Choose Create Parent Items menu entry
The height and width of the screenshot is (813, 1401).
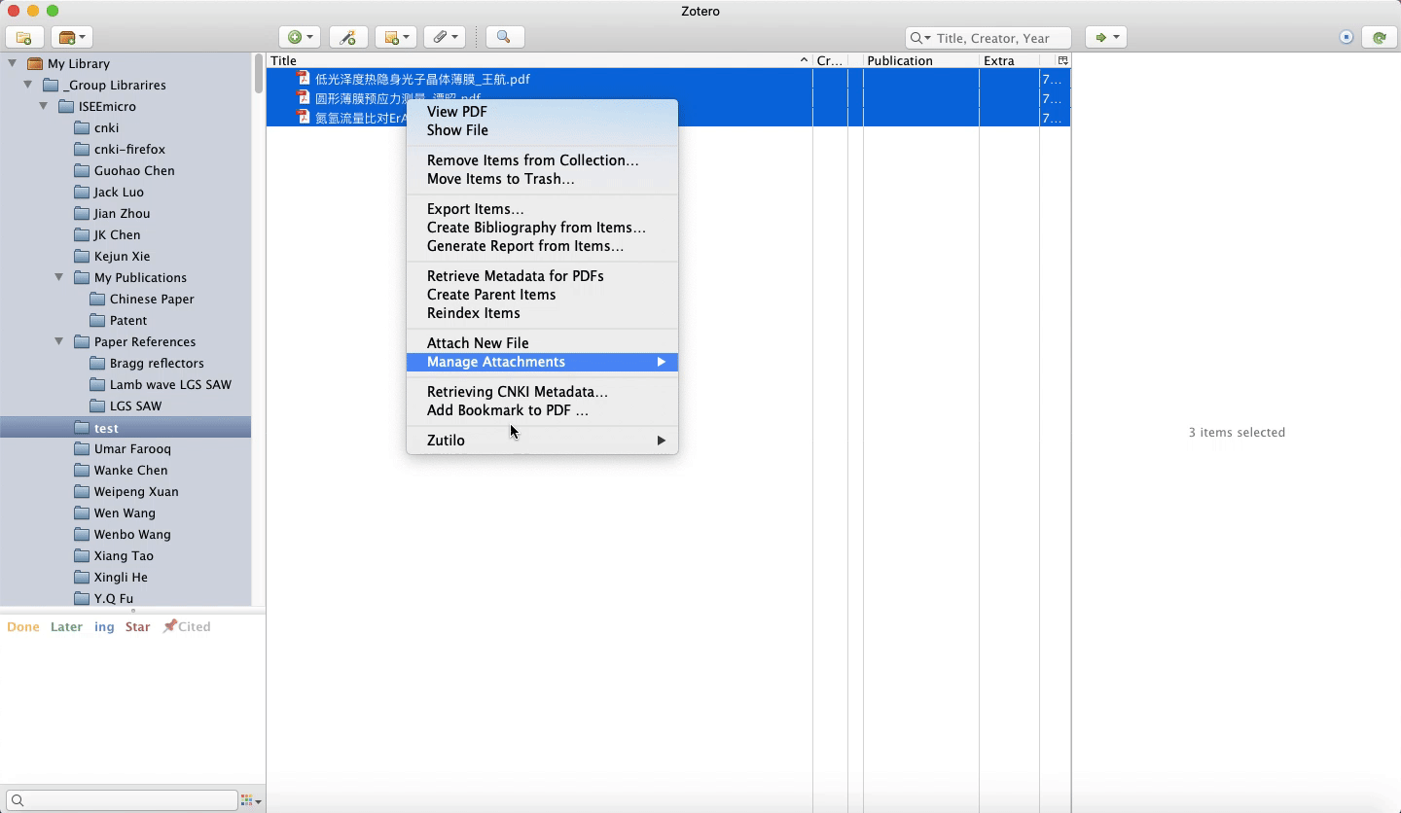tap(542, 295)
